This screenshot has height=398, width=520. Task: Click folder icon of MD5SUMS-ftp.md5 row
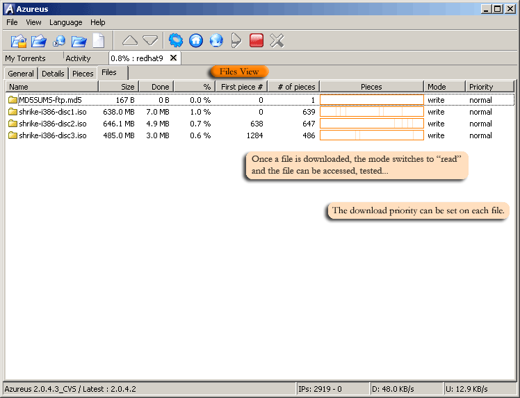click(x=13, y=100)
